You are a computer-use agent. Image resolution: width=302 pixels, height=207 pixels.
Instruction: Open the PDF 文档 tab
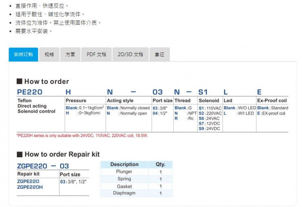click(x=96, y=54)
